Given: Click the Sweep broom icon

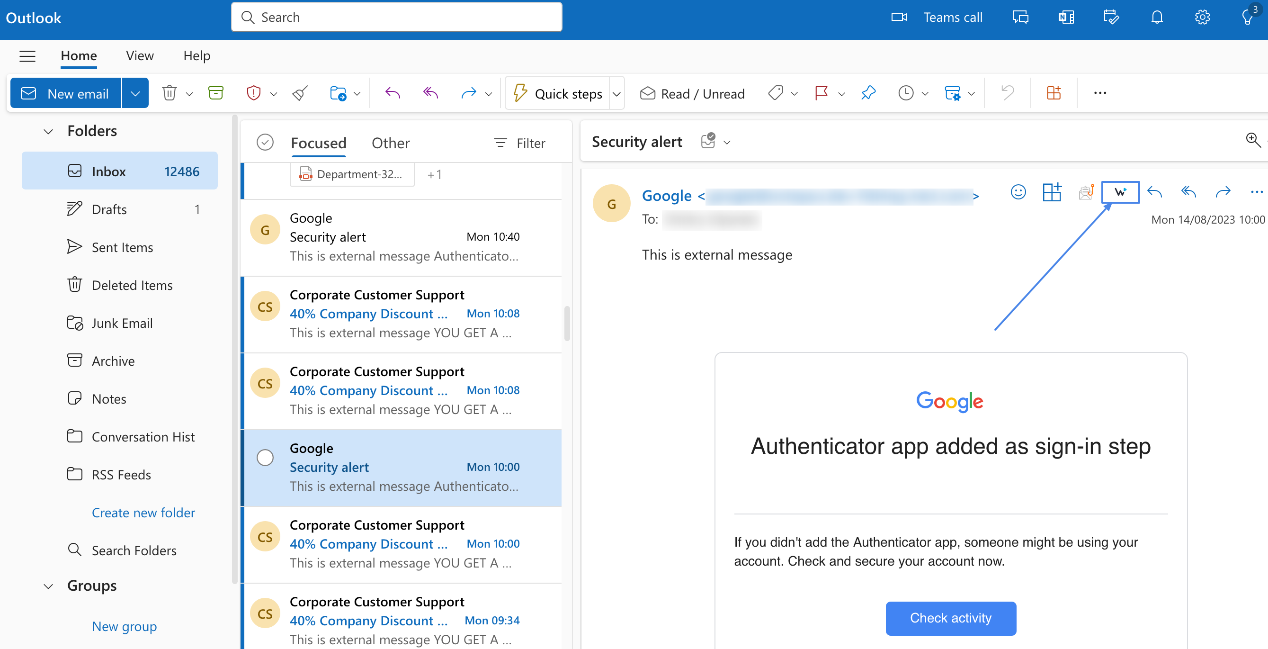Looking at the screenshot, I should [x=299, y=92].
